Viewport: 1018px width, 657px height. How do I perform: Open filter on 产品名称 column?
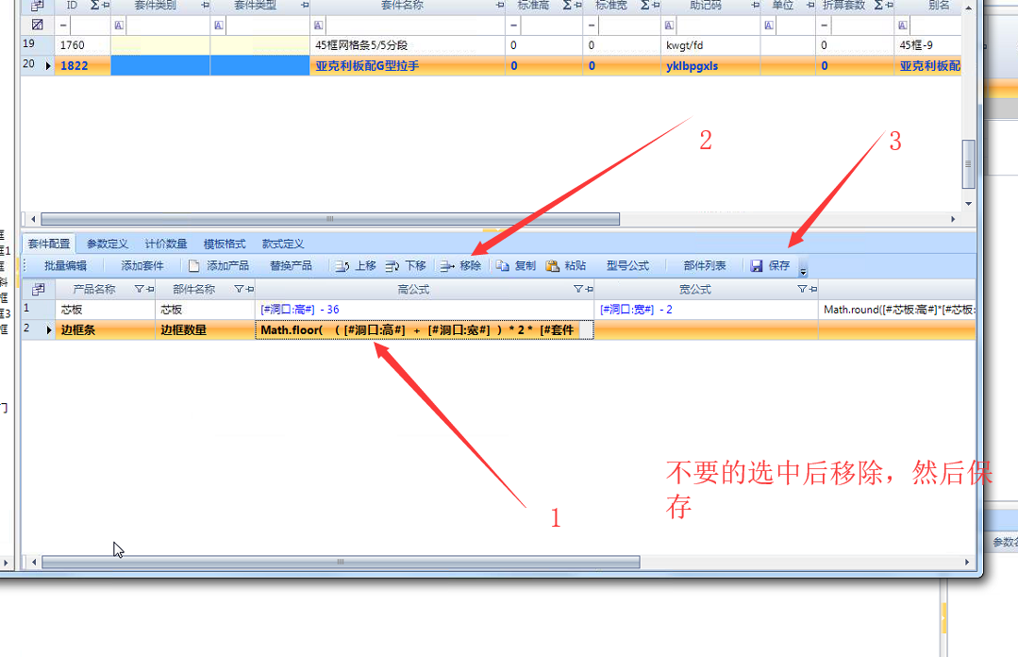[x=139, y=289]
